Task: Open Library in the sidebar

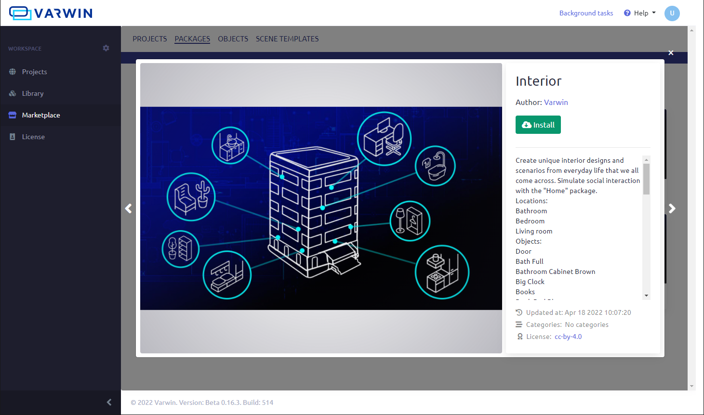Action: click(33, 93)
